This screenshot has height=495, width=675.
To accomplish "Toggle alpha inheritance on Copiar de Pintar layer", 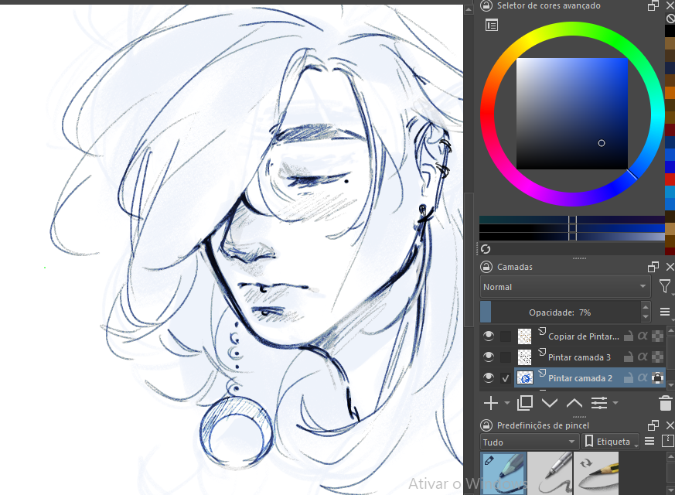I will click(x=643, y=336).
